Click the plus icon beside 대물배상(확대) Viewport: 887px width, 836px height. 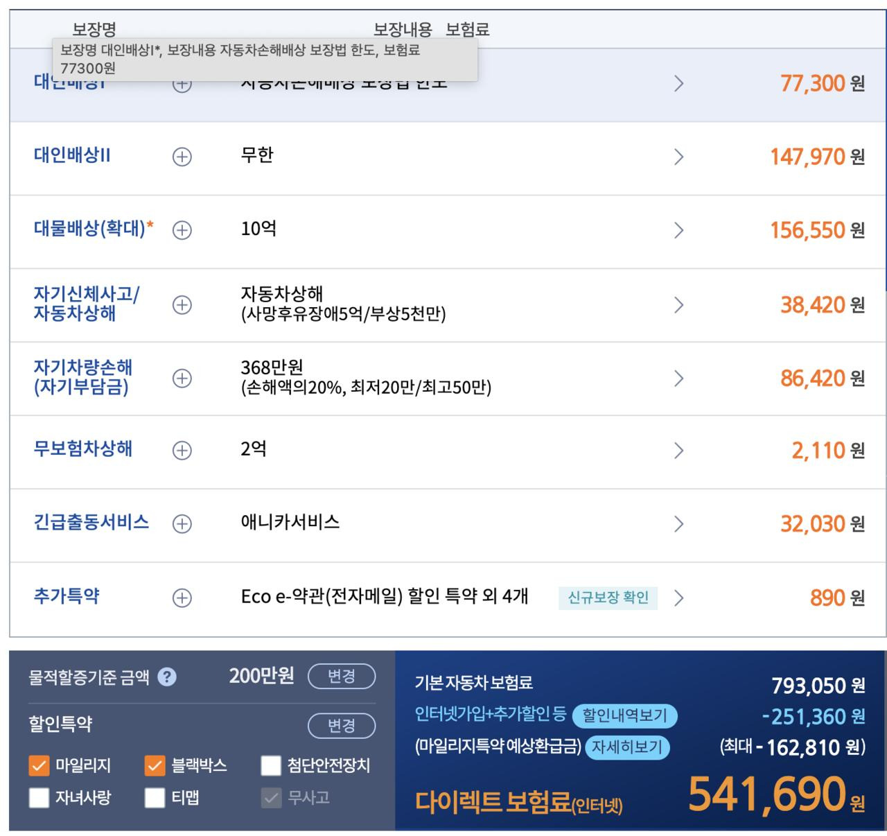(182, 230)
